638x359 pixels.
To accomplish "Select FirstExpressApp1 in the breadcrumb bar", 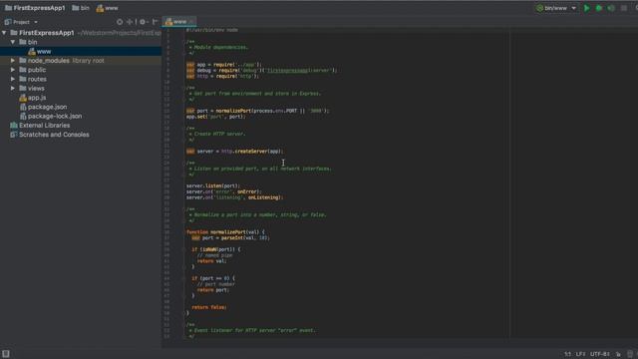I will click(x=35, y=8).
